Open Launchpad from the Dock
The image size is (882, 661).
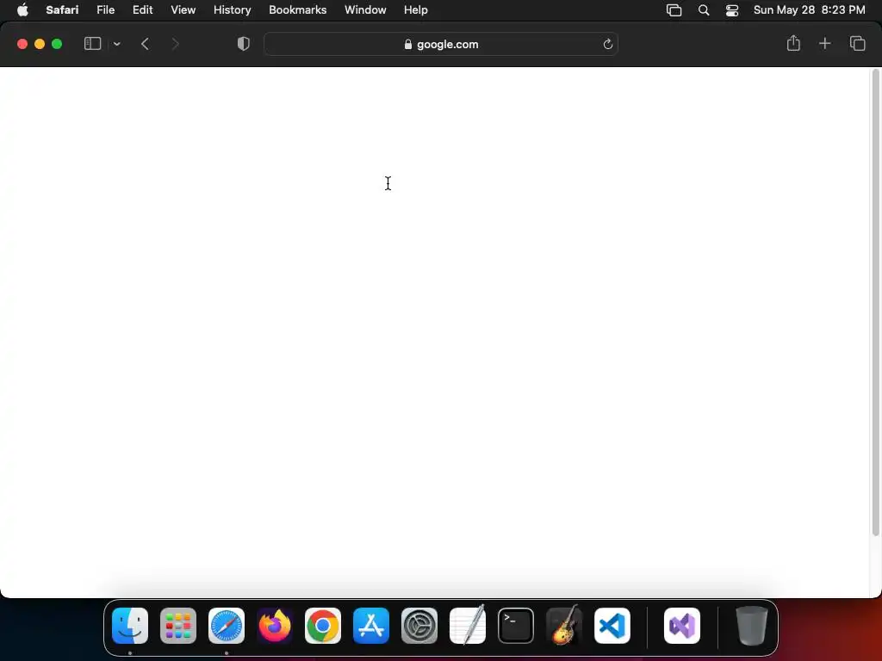pos(178,626)
